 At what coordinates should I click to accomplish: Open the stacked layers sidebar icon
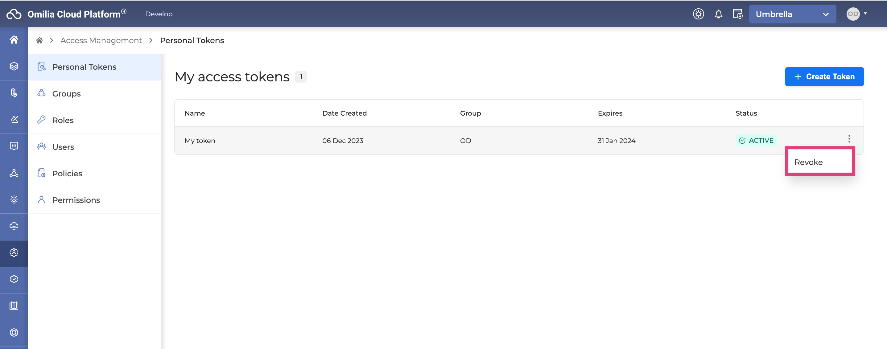(14, 66)
